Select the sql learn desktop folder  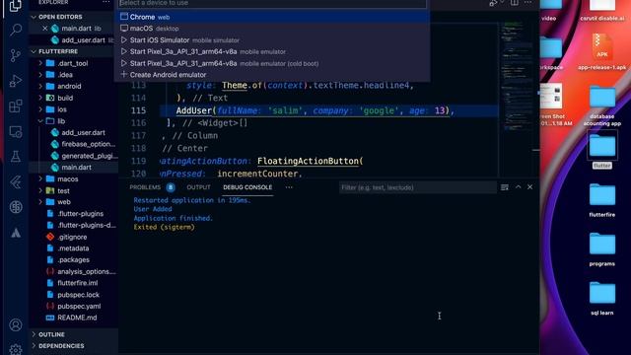click(x=602, y=298)
